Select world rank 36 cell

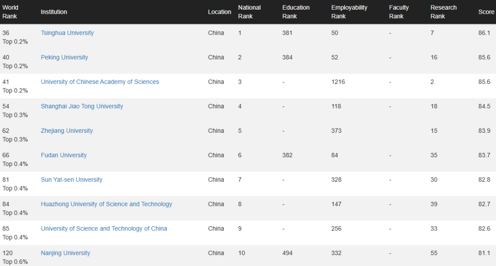pos(6,33)
